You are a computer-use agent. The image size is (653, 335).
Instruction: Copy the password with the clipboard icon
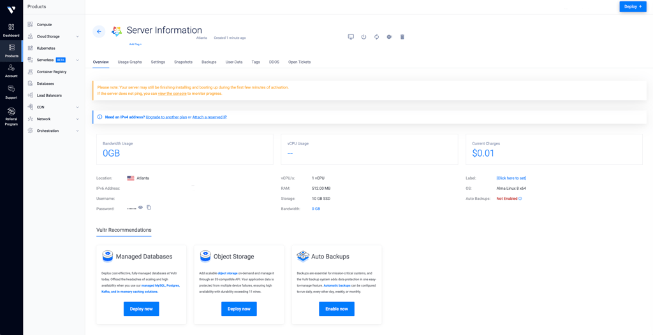[149, 207]
